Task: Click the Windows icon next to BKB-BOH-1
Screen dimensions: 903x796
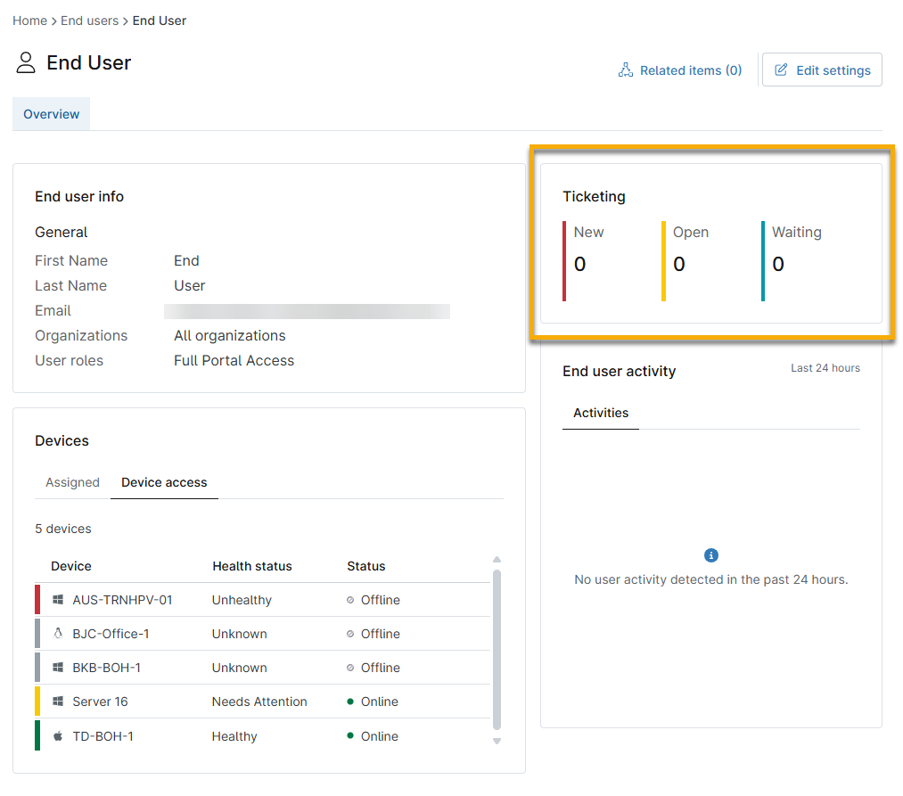Action: pyautogui.click(x=58, y=668)
